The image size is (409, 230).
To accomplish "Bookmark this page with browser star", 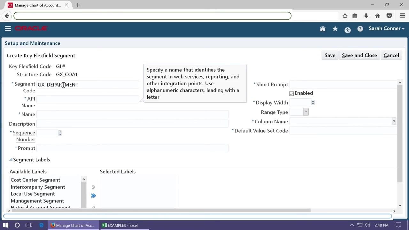I will coord(345,16).
